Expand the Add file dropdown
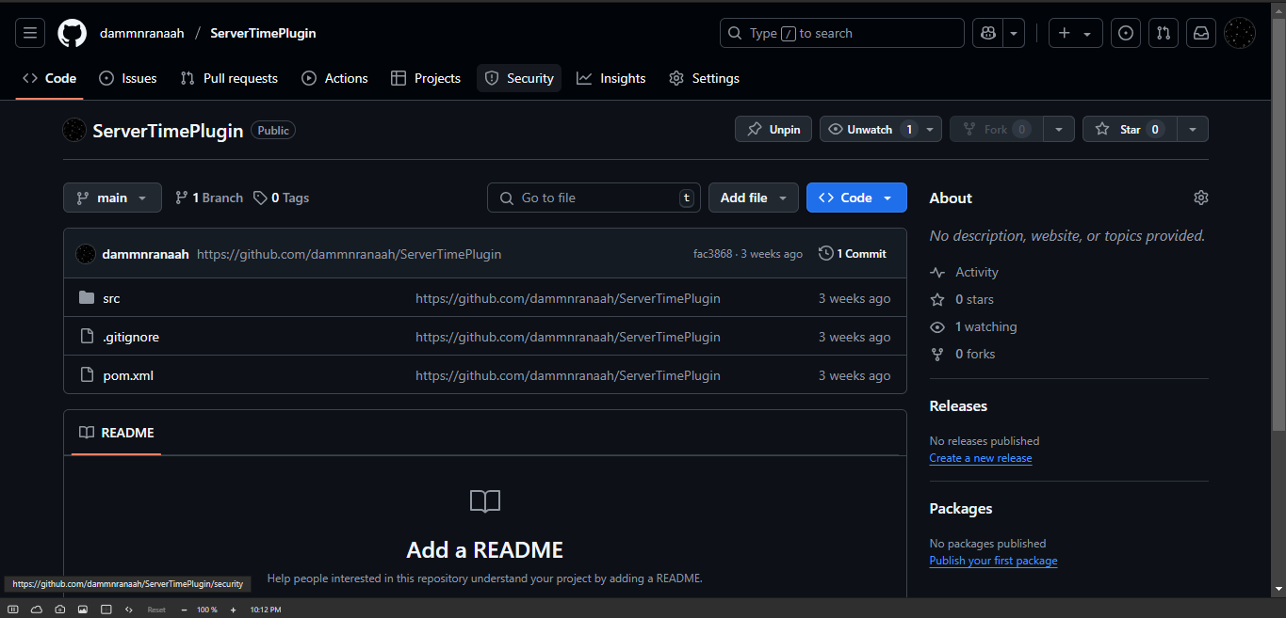The width and height of the screenshot is (1286, 618). pos(754,198)
